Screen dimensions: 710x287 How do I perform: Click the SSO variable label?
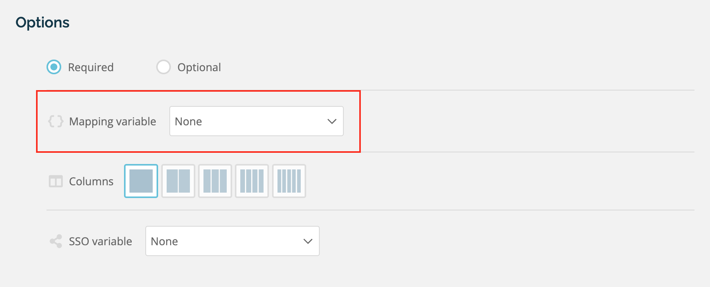point(100,241)
